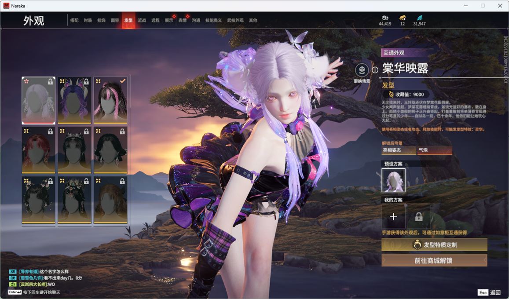Click the 亮相姿态 bonus button

pos(399,150)
